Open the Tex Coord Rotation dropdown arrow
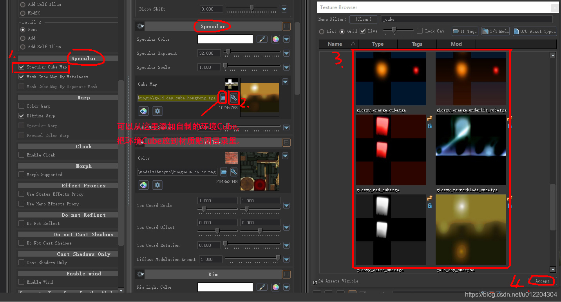The height and width of the screenshot is (302, 561). point(286,245)
